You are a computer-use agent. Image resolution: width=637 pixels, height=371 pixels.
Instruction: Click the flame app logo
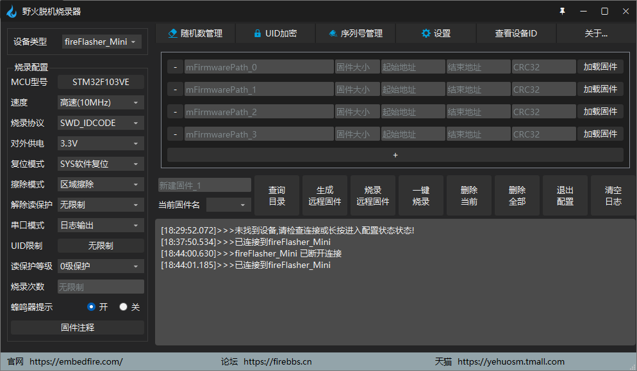[x=12, y=12]
